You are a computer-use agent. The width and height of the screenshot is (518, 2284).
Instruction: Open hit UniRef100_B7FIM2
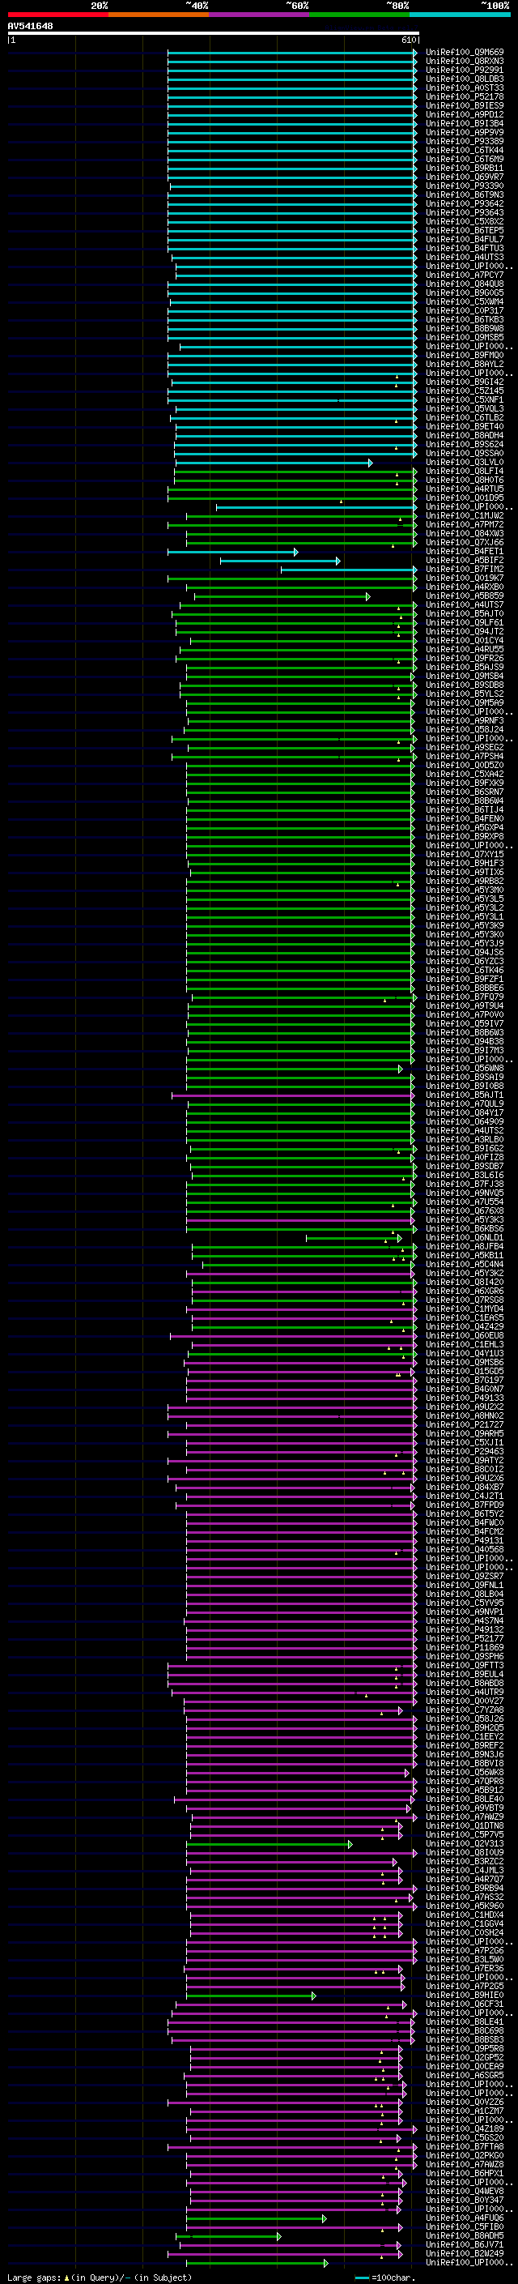465,570
